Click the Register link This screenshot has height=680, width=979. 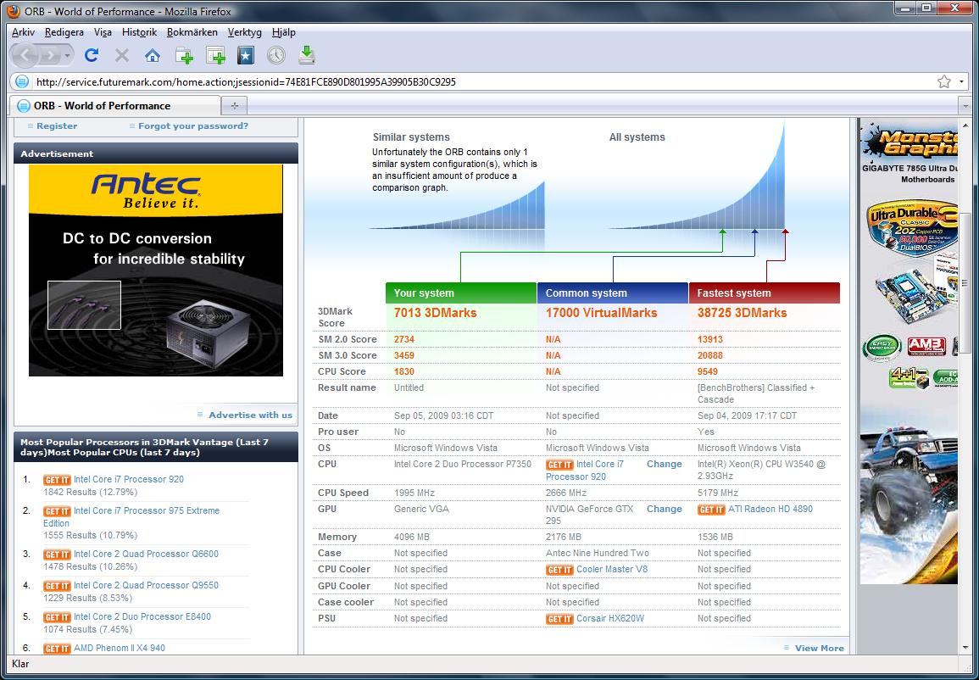coord(57,126)
